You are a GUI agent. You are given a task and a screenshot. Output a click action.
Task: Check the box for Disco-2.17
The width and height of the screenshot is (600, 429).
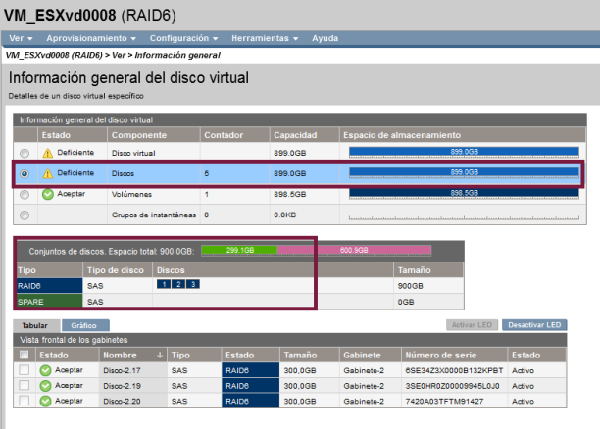25,370
